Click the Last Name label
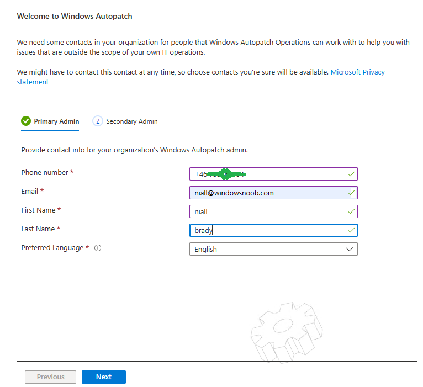The image size is (423, 387). (38, 229)
